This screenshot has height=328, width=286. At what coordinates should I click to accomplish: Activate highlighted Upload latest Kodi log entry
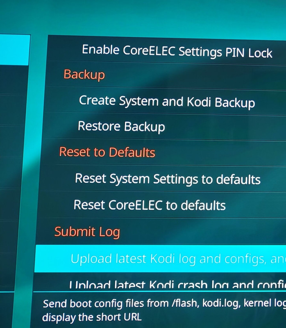point(160,259)
